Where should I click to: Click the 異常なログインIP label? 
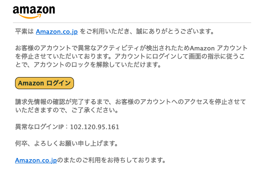tap(39, 127)
